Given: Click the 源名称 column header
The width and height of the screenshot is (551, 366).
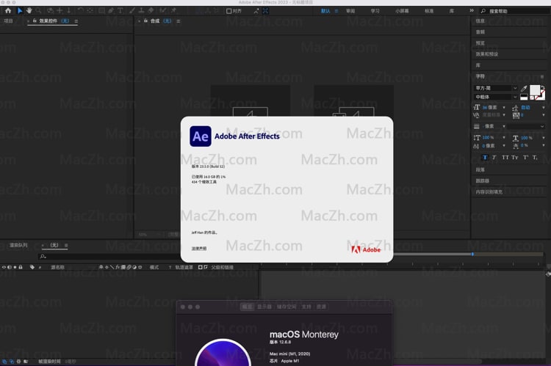Looking at the screenshot, I should tap(57, 268).
